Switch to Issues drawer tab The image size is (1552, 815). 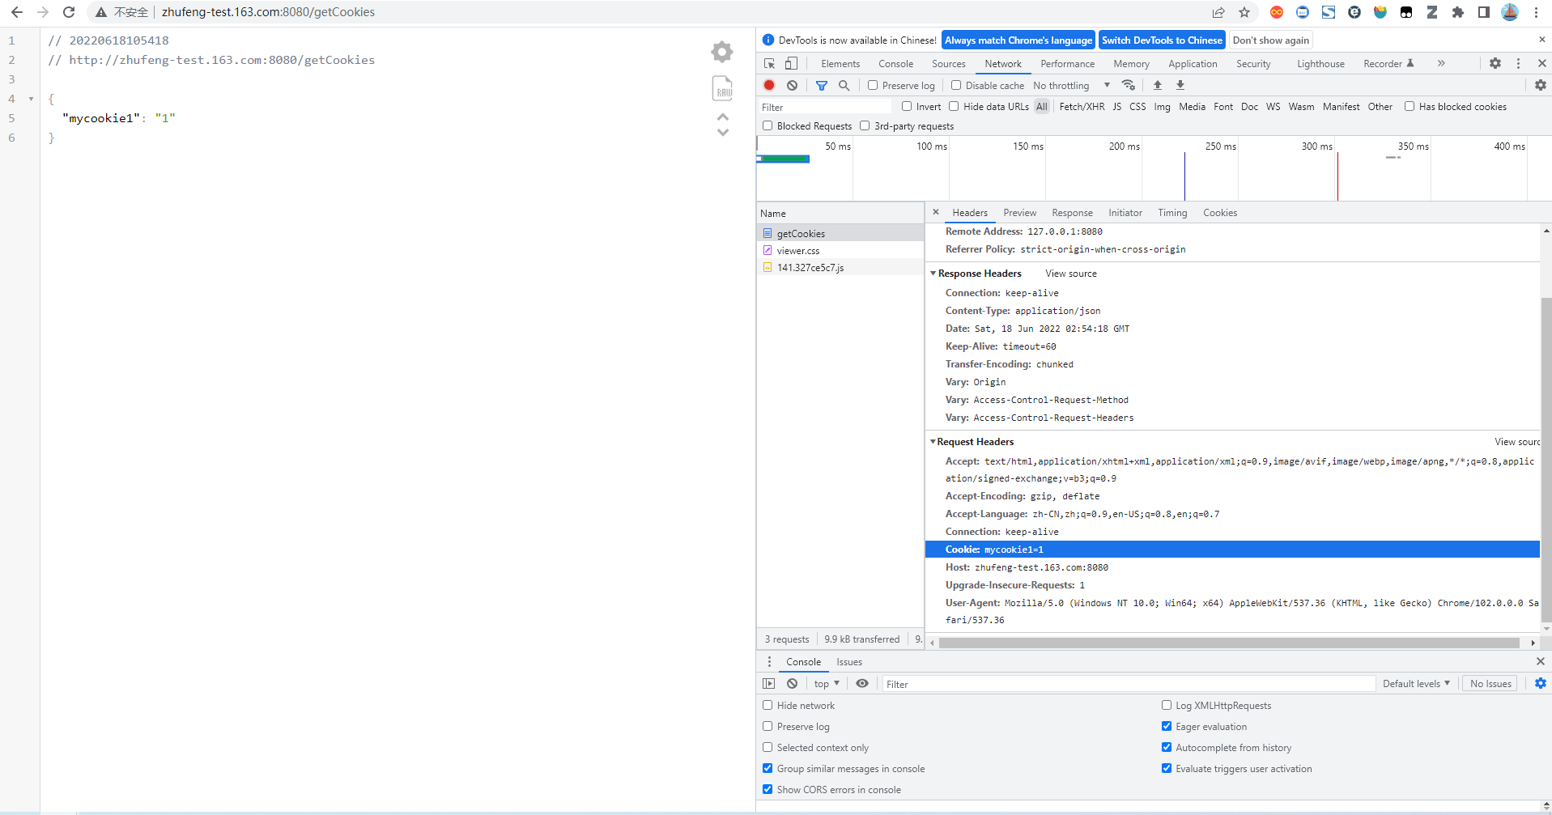849,661
